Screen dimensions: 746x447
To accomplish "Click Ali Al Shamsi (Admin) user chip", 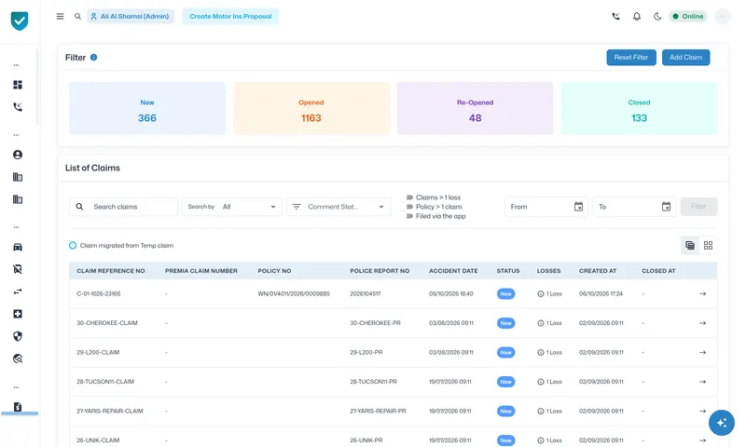I will coord(131,16).
